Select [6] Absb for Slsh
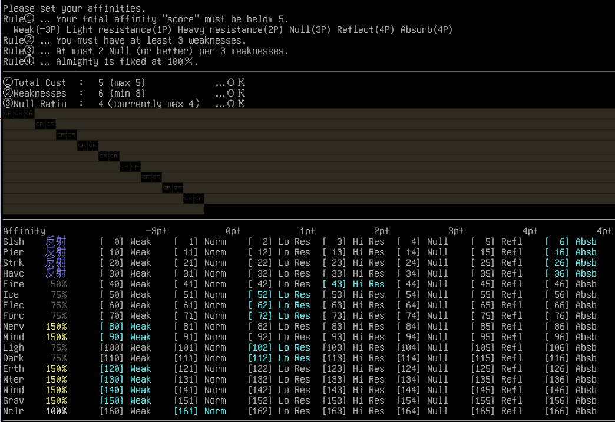Viewport: 615px width, 422px height. coord(571,242)
